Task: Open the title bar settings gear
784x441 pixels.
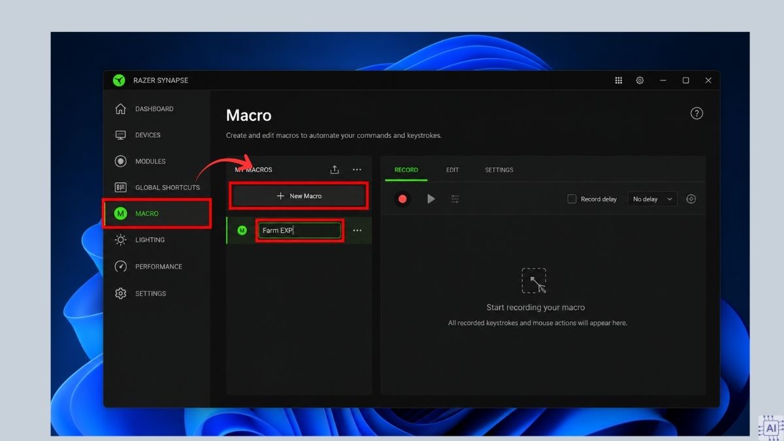Action: (640, 80)
